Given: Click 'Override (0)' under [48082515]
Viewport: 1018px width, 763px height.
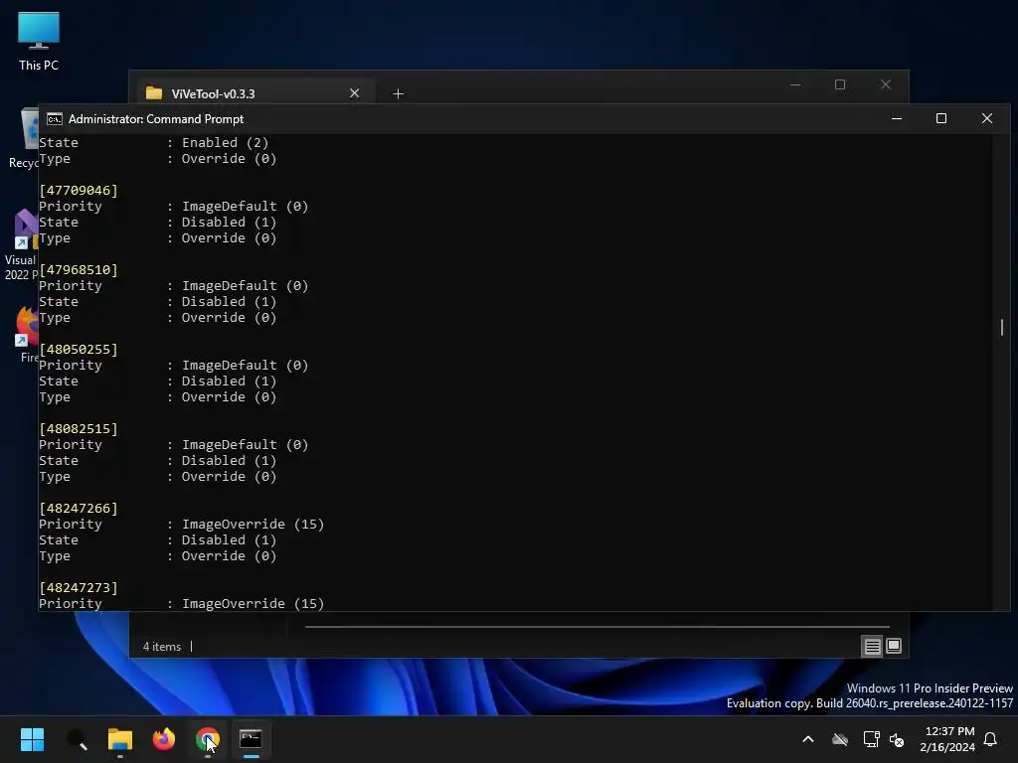Looking at the screenshot, I should (x=229, y=477).
